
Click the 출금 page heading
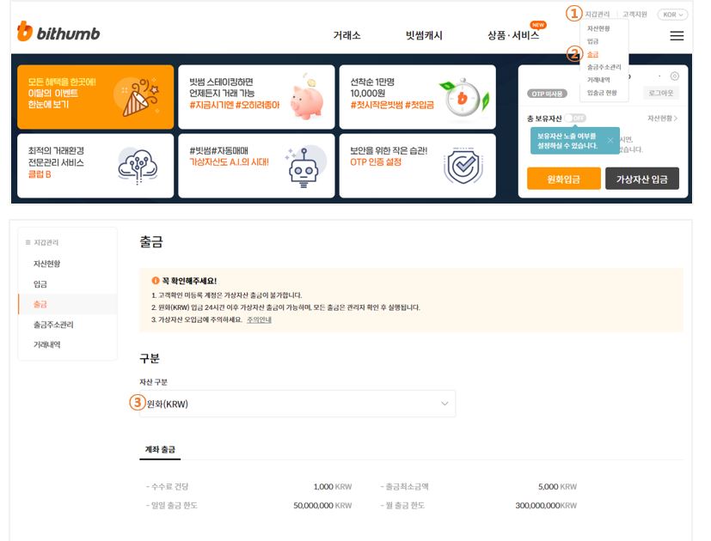(x=151, y=241)
